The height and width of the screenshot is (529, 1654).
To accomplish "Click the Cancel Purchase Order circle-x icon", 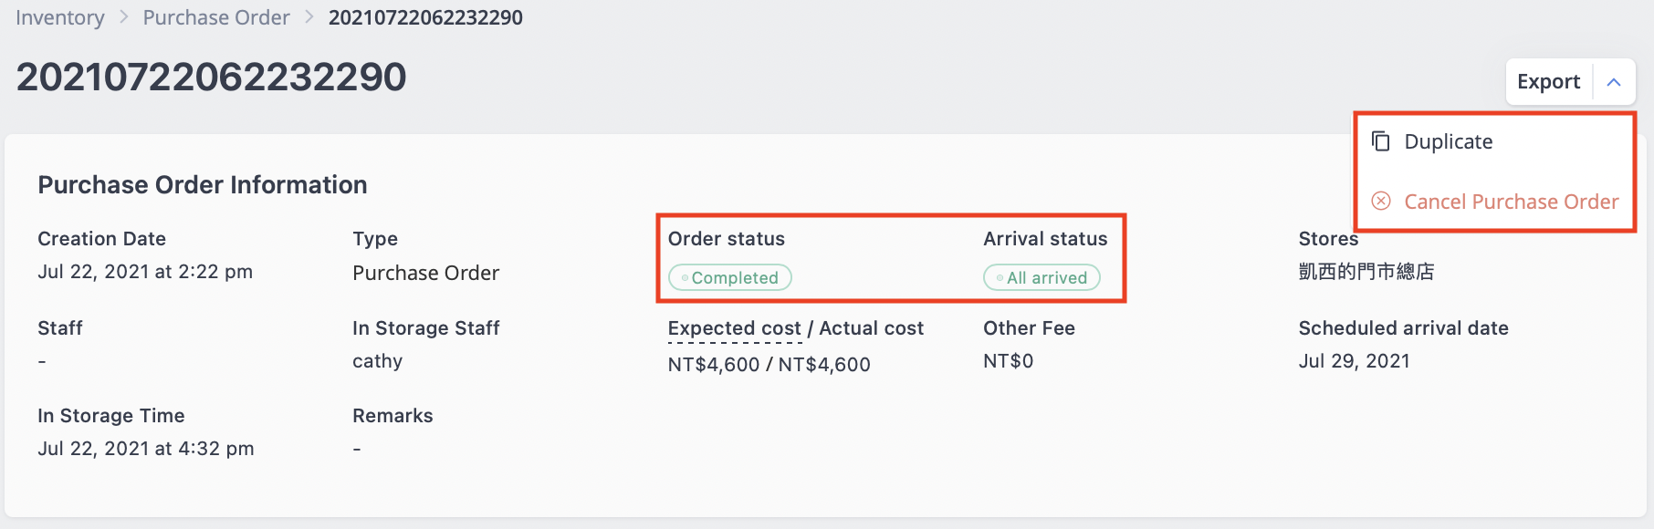I will pyautogui.click(x=1381, y=201).
